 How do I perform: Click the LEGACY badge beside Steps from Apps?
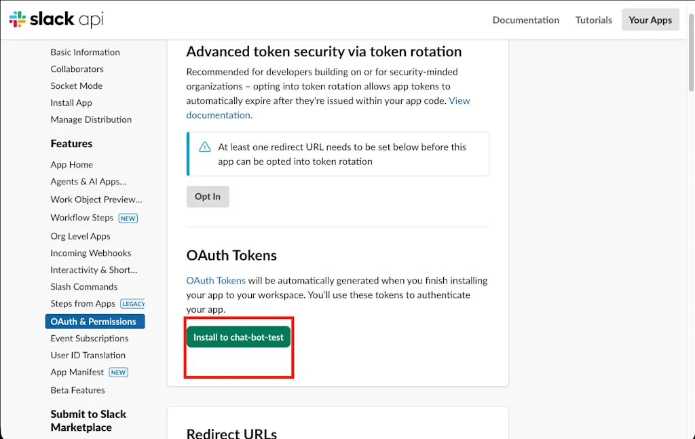coord(132,304)
